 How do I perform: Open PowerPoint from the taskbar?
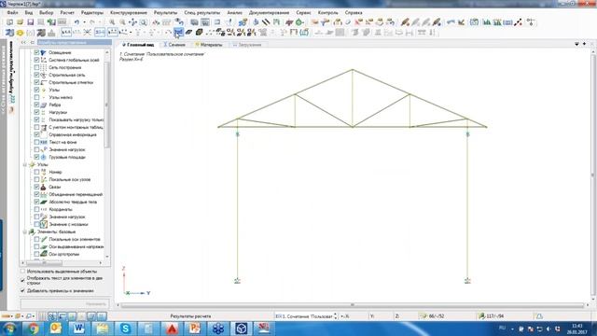point(195,328)
